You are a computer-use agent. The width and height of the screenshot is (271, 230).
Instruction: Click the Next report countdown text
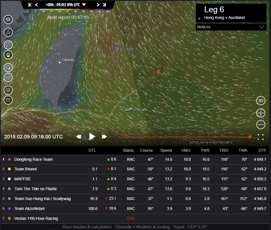(x=68, y=17)
